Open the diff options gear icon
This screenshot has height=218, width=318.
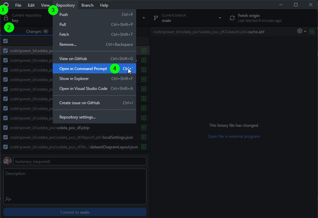299,31
